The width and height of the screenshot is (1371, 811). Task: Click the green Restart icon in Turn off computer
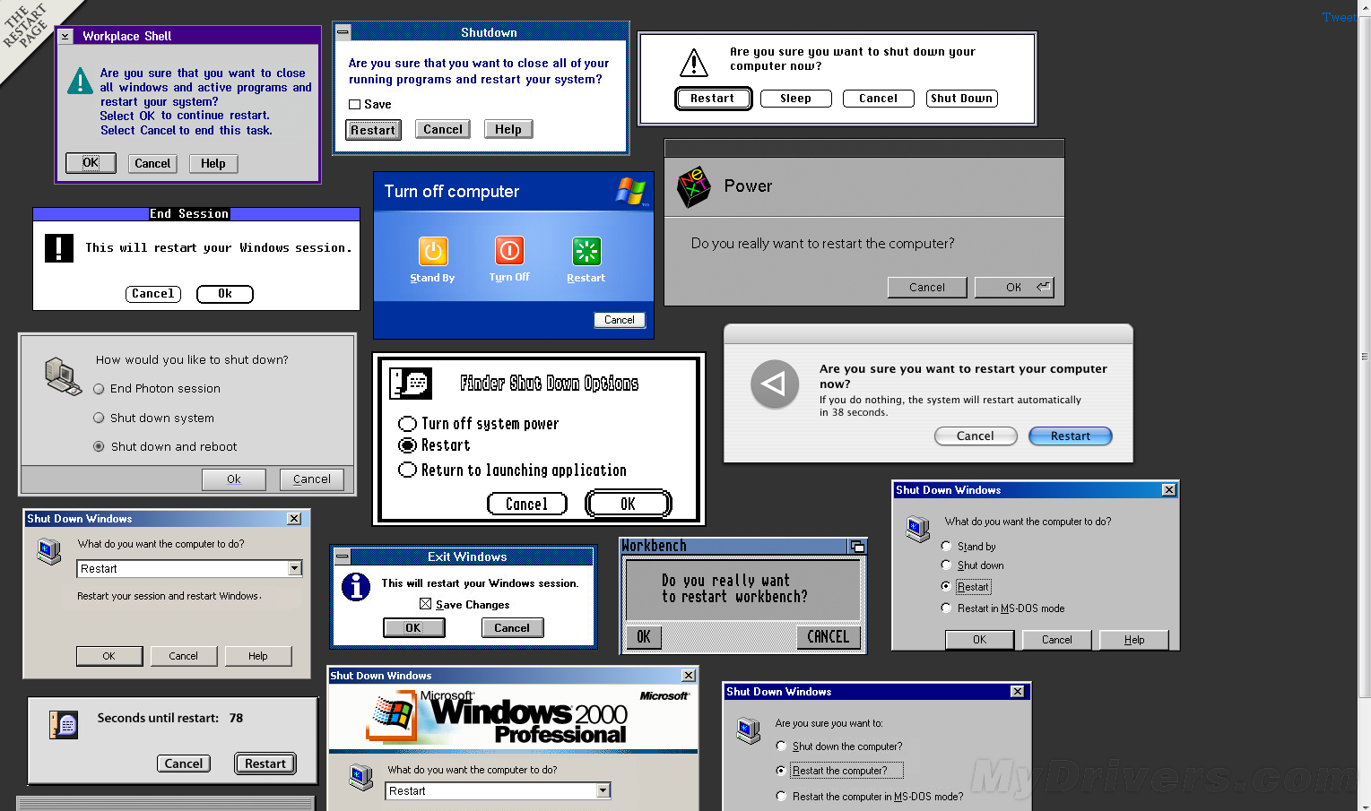click(x=586, y=252)
